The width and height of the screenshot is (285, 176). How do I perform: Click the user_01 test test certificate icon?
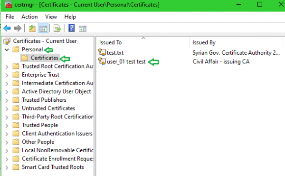click(102, 61)
